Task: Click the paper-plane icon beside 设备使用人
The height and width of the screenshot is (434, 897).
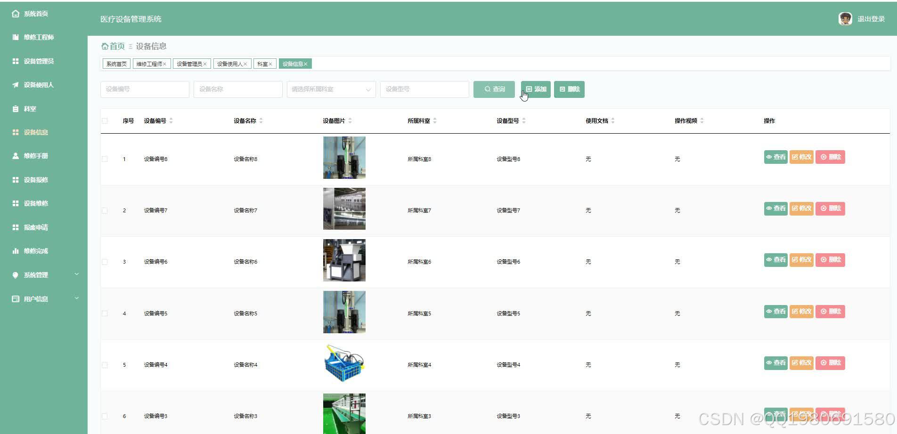Action: [16, 85]
